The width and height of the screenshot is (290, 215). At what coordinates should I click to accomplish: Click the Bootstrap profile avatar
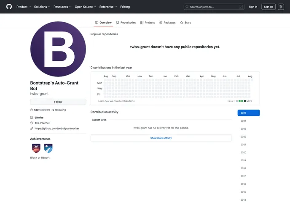click(58, 49)
